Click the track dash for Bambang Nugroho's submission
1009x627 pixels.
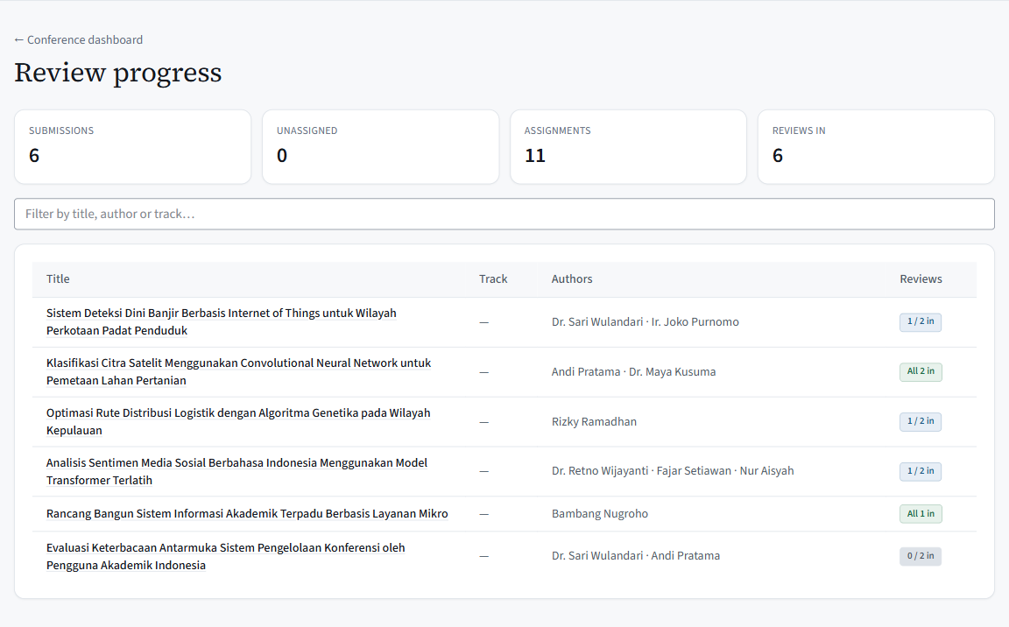[483, 514]
